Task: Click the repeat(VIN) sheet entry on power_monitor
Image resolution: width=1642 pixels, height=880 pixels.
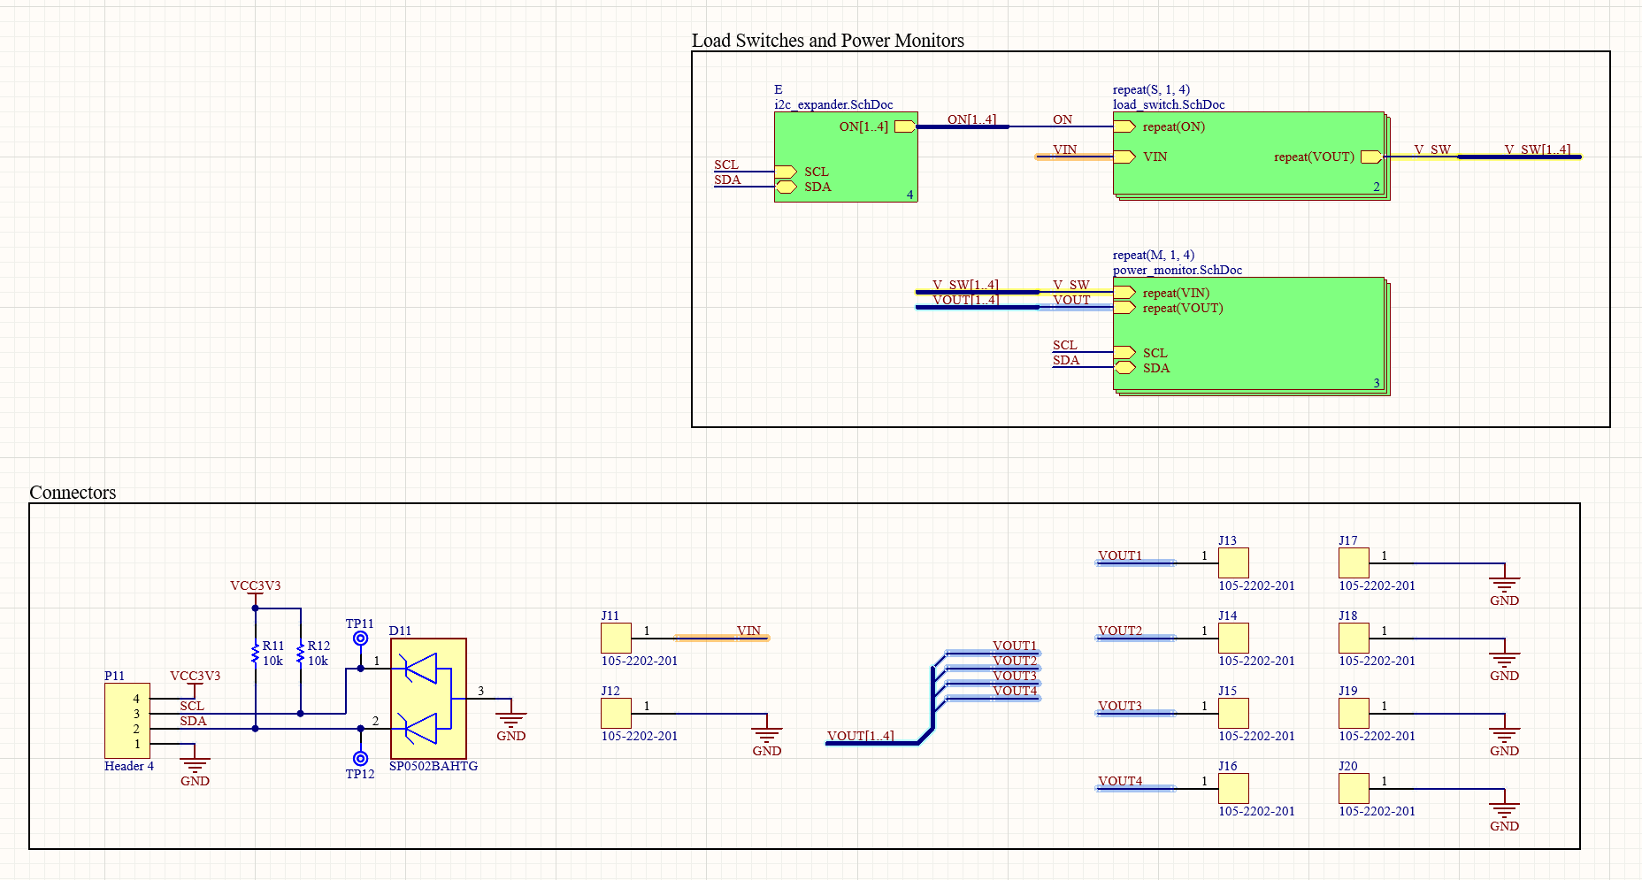Action: [1124, 293]
